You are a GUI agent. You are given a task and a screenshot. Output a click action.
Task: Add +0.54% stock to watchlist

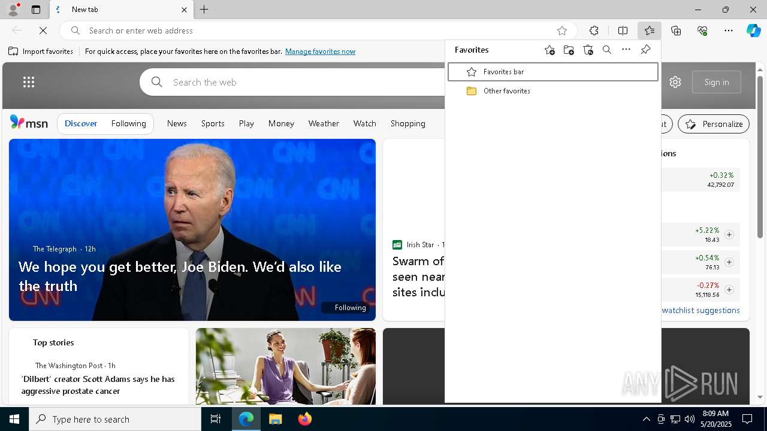pos(729,262)
